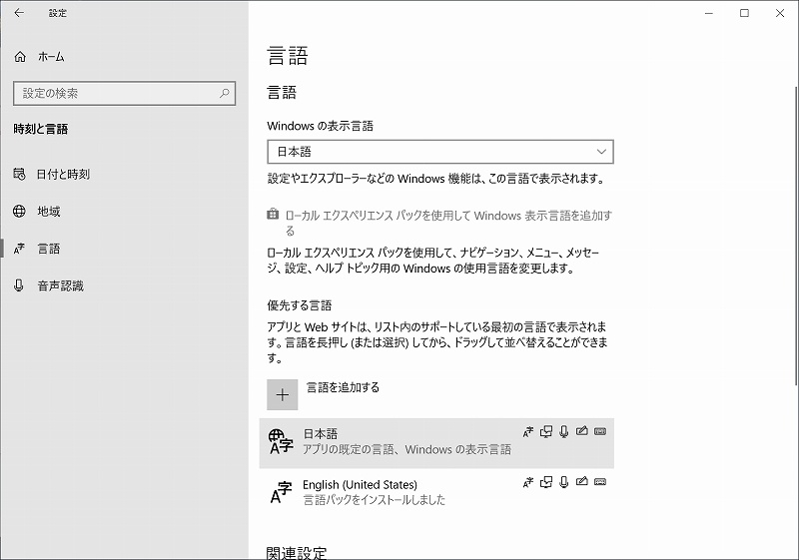Click the store bag icon for local experience pack
The width and height of the screenshot is (799, 560).
click(273, 215)
